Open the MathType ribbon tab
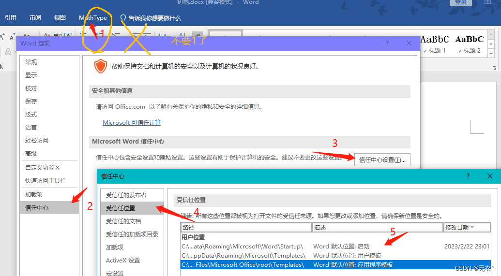Viewport: 501px width, 276px height. click(x=93, y=18)
